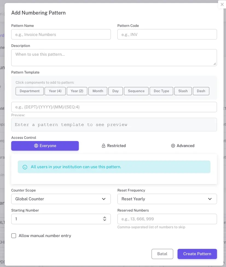
Task: Add Department component to pattern
Action: pos(30,91)
